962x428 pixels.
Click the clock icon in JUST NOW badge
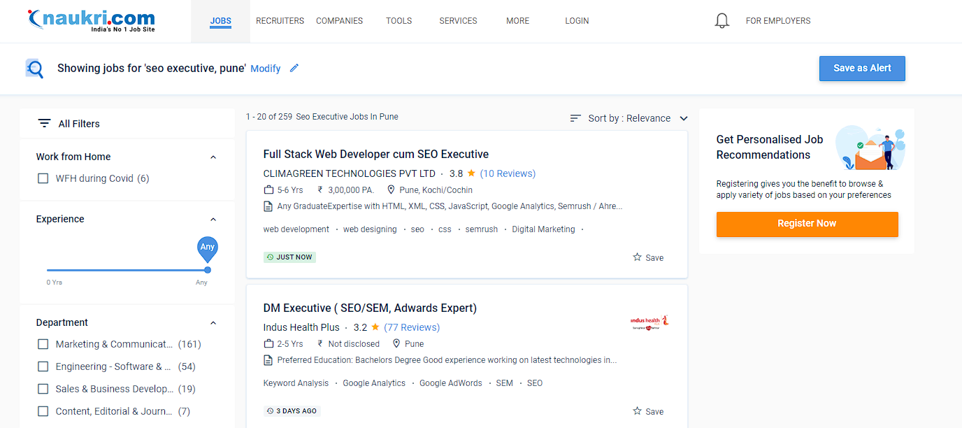(271, 257)
